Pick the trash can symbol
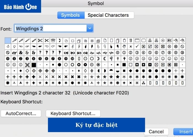The image size is (193, 137). [131, 40]
